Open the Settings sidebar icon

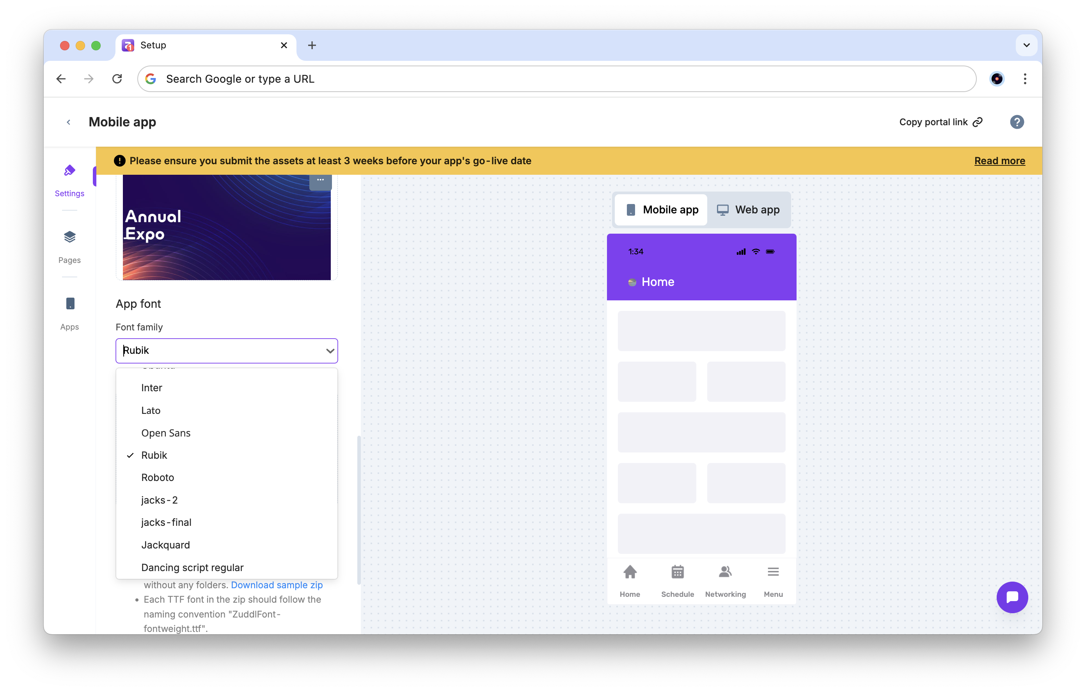[x=69, y=171]
